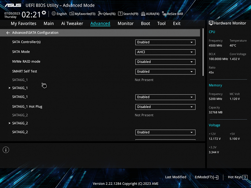Screen dimensions: 251x188
Task: Click the settings list scrollbar
Action: 203,52
